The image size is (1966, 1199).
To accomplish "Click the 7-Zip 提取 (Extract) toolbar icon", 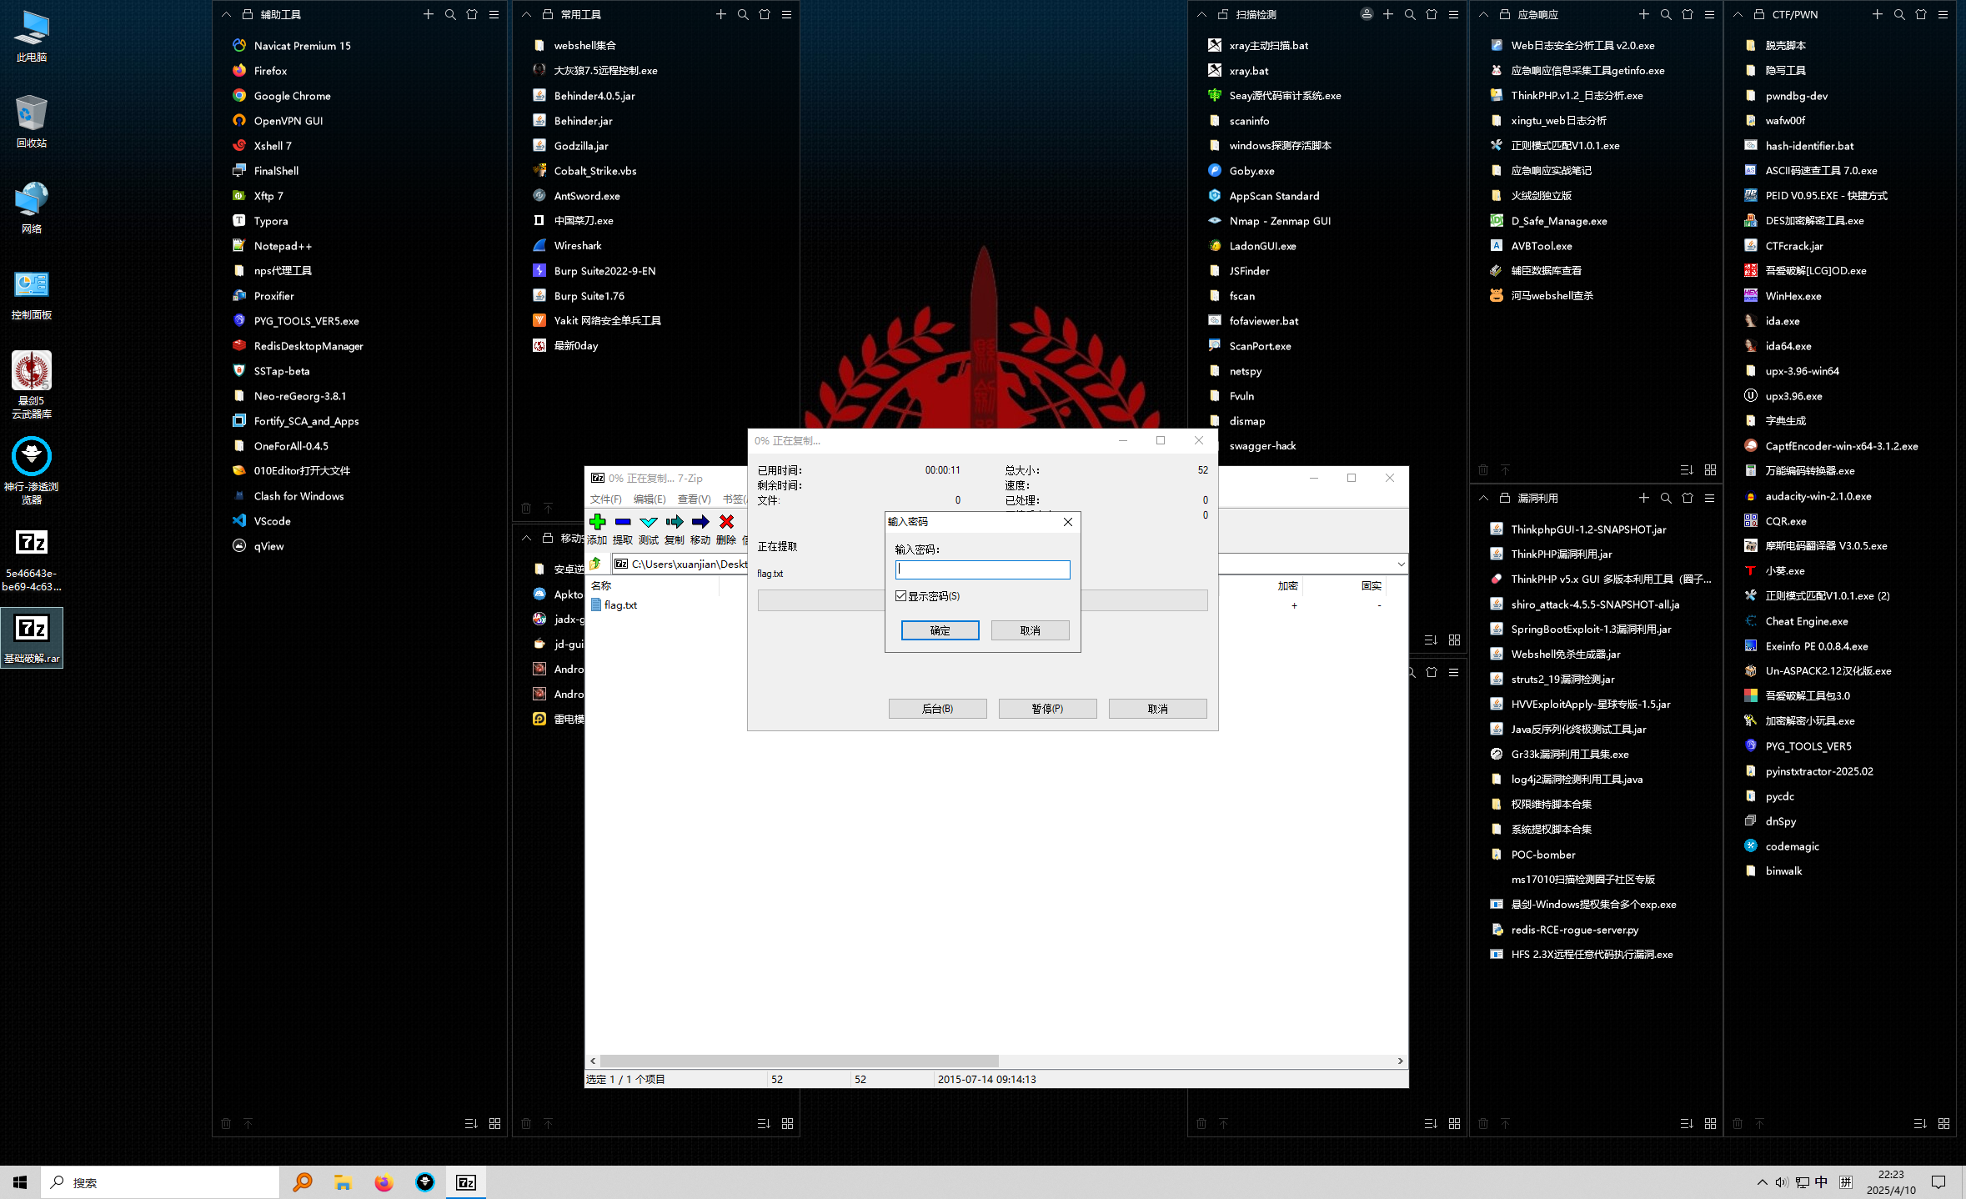I will pos(623,522).
